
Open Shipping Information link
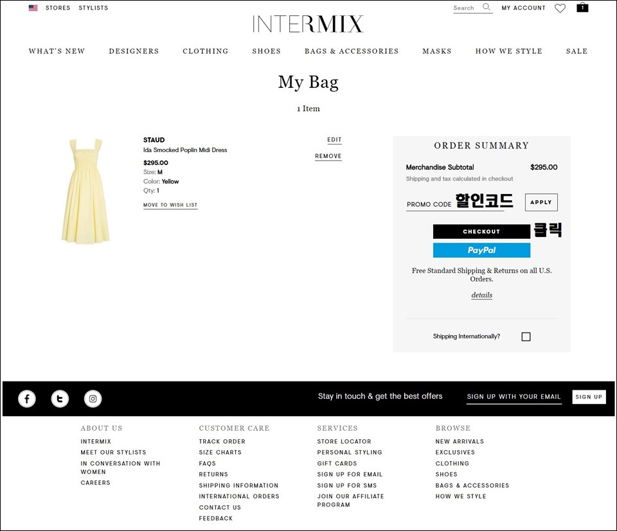point(238,486)
